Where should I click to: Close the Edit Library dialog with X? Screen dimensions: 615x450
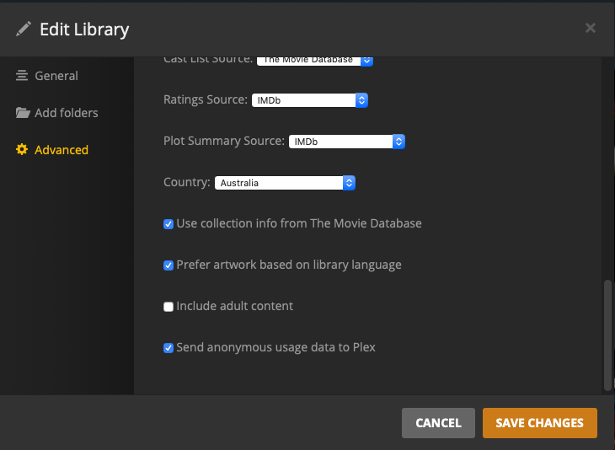pos(591,28)
